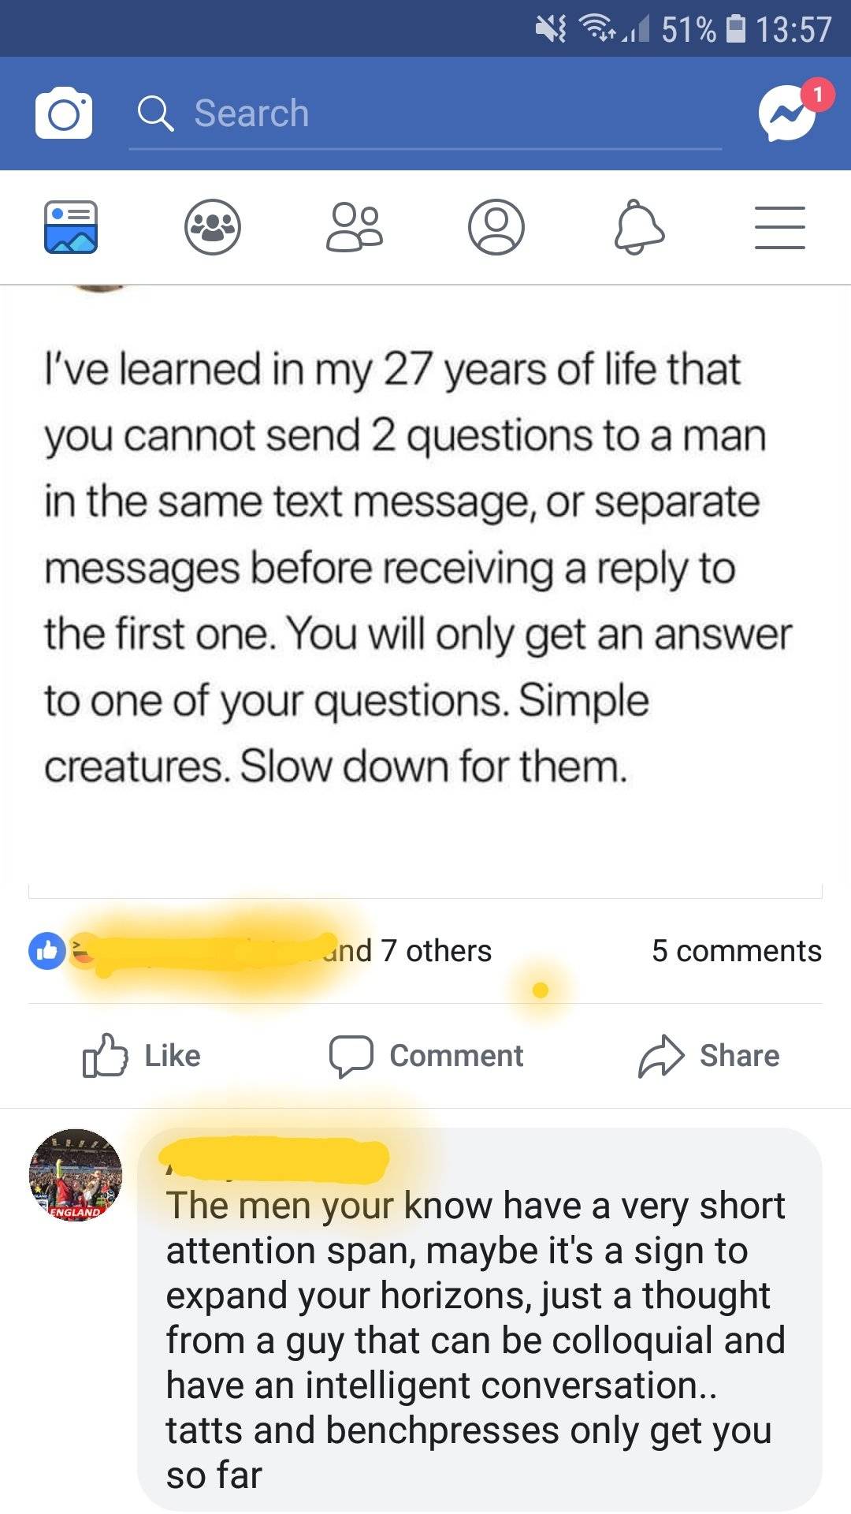Open the hamburger menu
851x1514 pixels.
(x=780, y=227)
